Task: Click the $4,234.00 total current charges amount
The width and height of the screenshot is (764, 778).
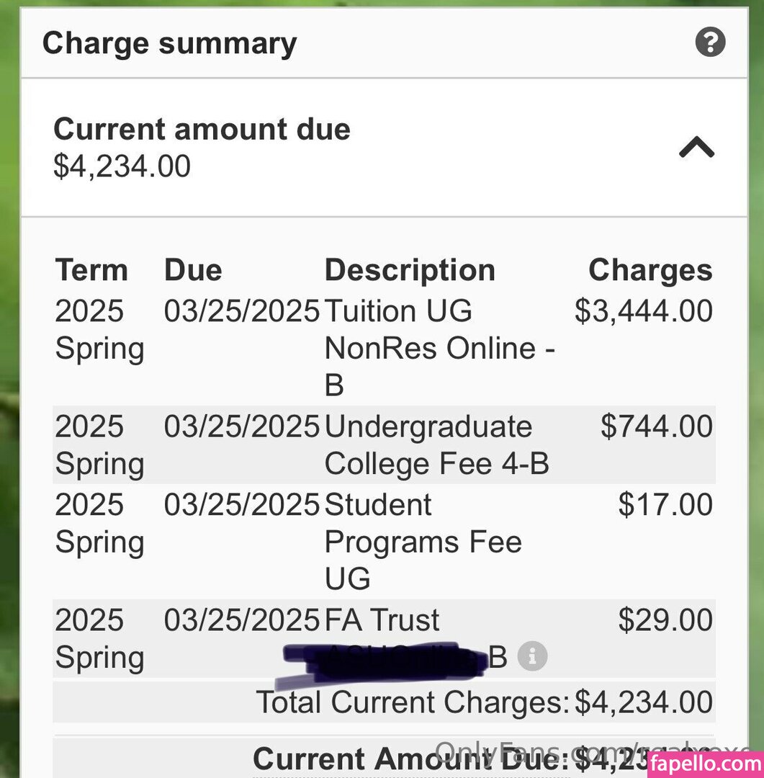Action: tap(643, 702)
